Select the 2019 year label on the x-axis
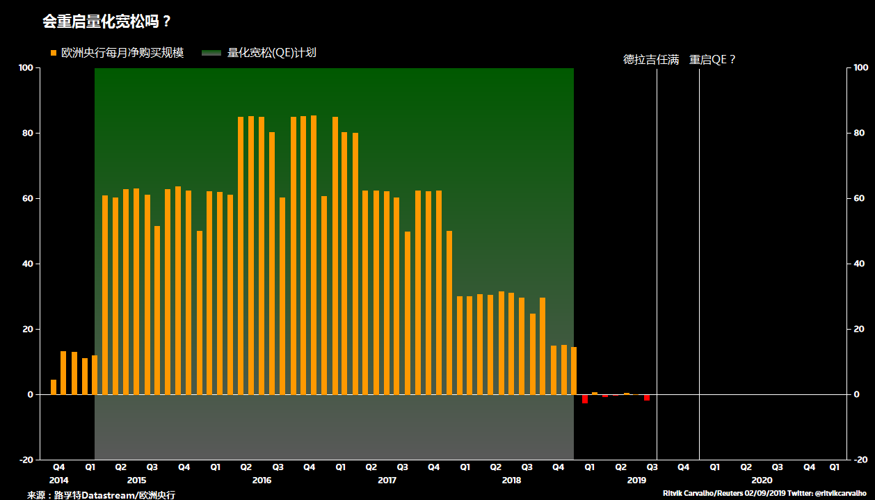This screenshot has height=500, width=875. pos(636,481)
